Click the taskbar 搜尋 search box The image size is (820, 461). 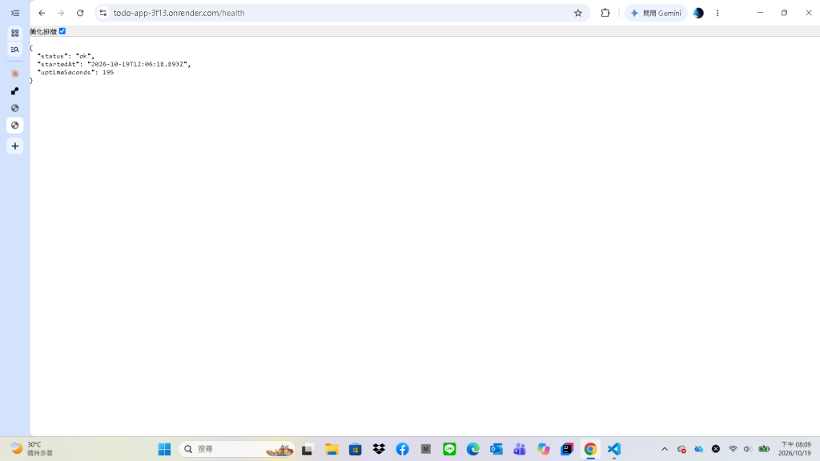(236, 449)
